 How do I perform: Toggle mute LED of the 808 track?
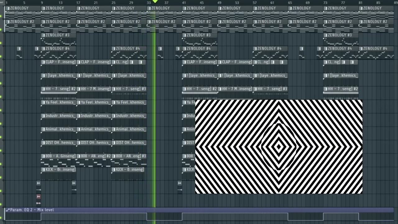tap(1, 164)
